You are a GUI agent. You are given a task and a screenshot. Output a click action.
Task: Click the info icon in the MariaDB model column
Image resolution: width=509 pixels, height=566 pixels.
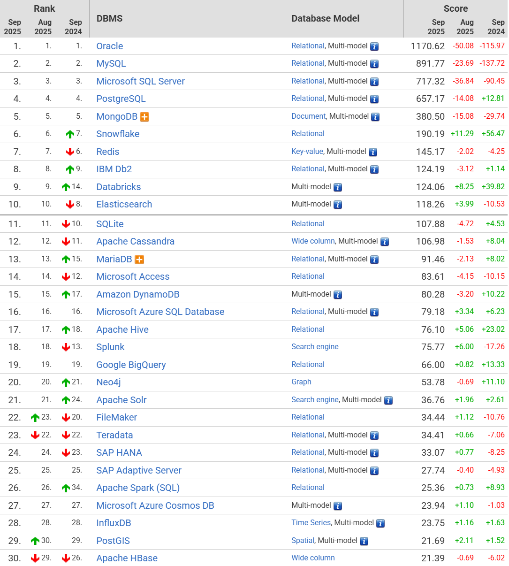pyautogui.click(x=374, y=260)
